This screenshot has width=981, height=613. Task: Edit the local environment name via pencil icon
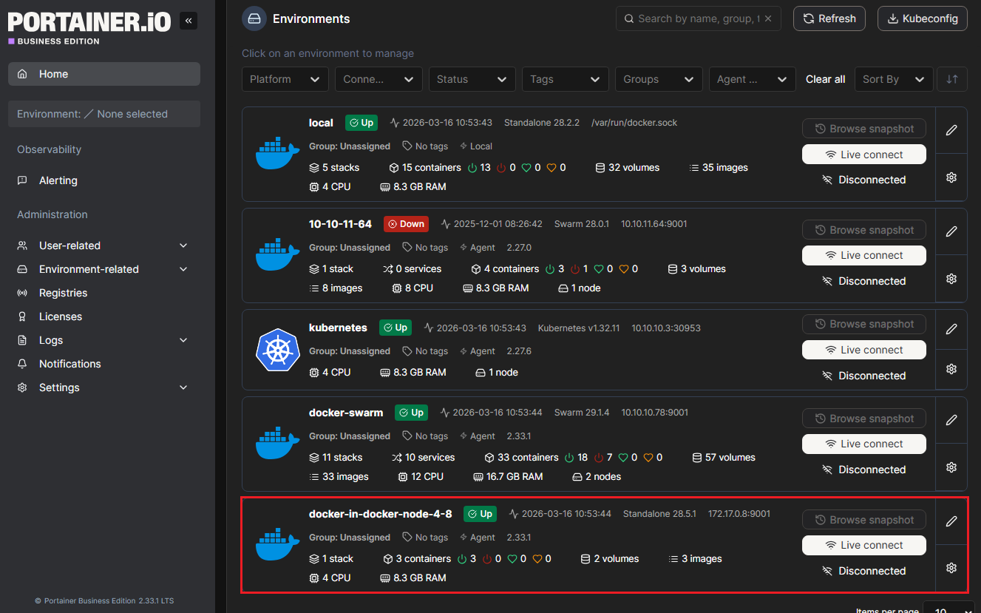[x=951, y=130]
